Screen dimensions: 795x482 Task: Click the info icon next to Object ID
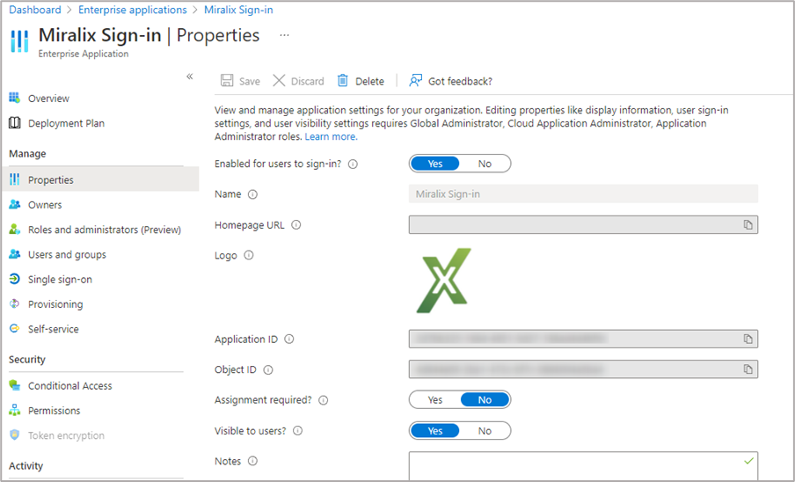pyautogui.click(x=268, y=370)
